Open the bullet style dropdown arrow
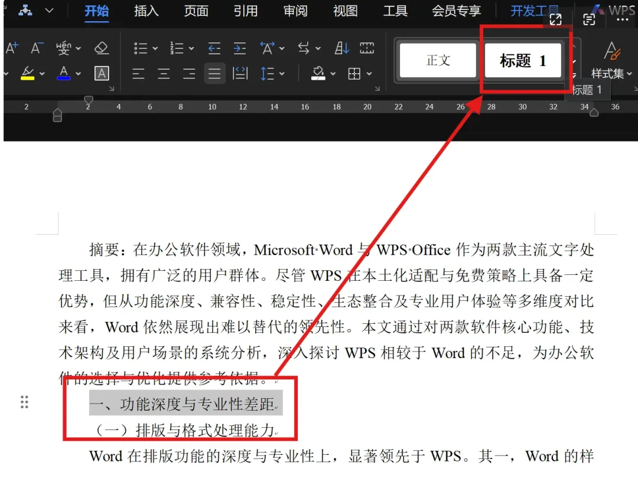The width and height of the screenshot is (638, 482). (155, 49)
